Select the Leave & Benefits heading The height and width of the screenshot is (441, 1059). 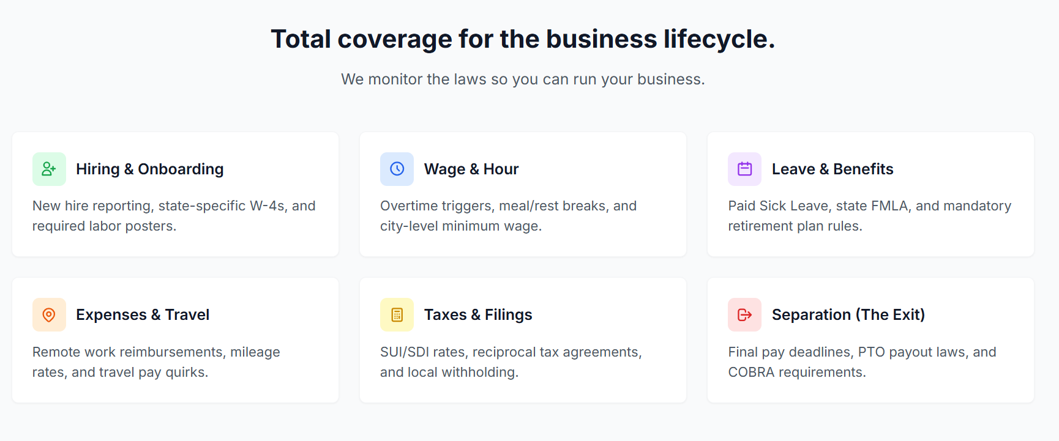tap(833, 169)
